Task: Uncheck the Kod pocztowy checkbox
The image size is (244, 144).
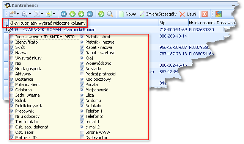Action: [x=82, y=79]
